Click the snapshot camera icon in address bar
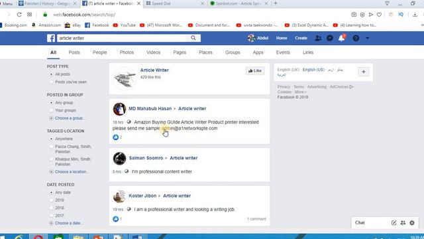Image resolution: width=424 pixels, height=239 pixels. 354,15
